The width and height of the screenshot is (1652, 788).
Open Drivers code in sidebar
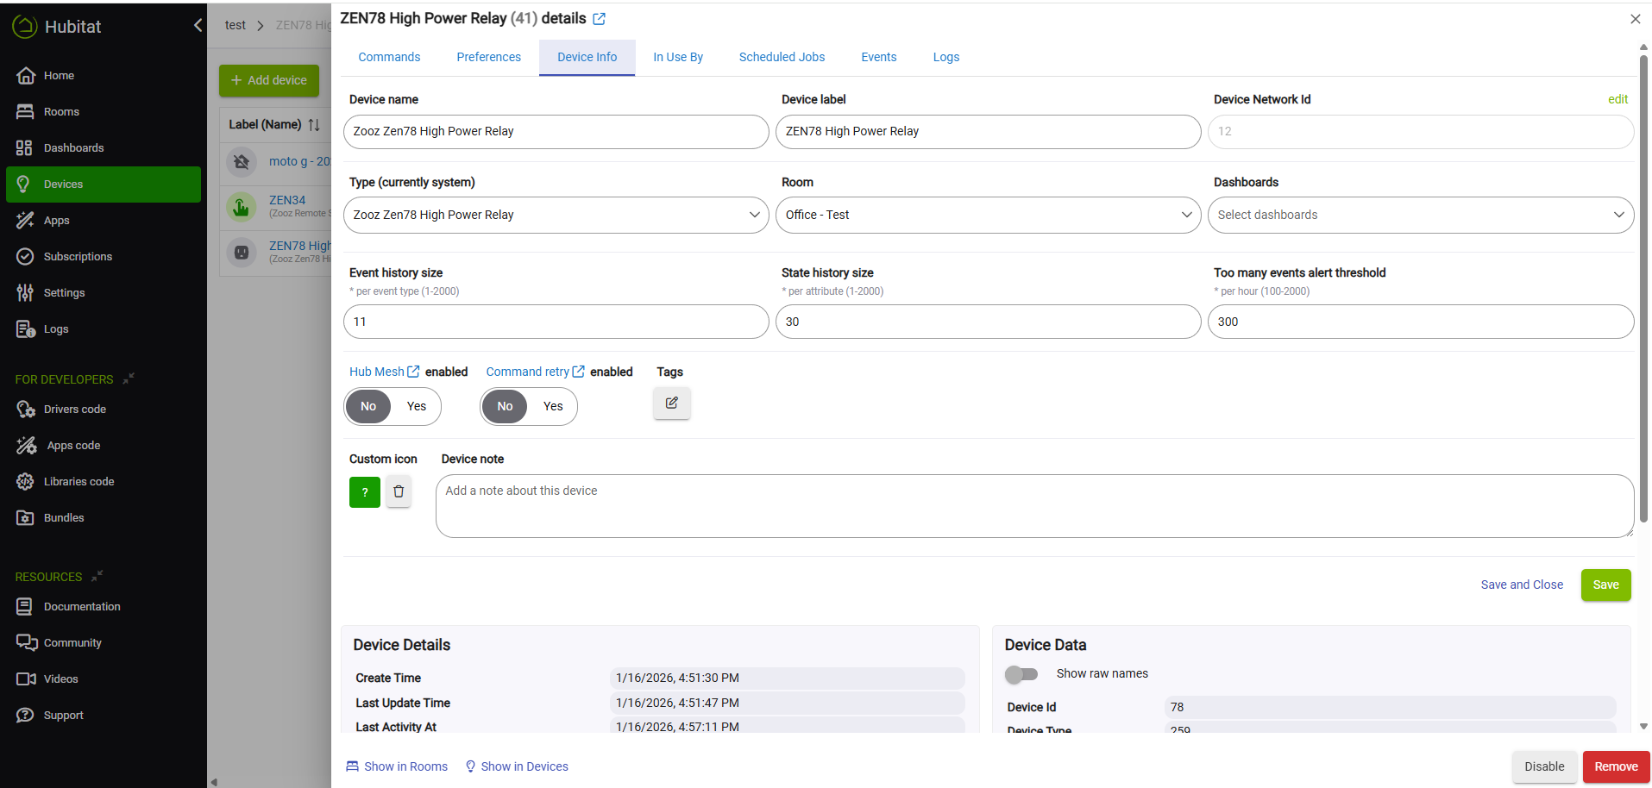tap(74, 410)
